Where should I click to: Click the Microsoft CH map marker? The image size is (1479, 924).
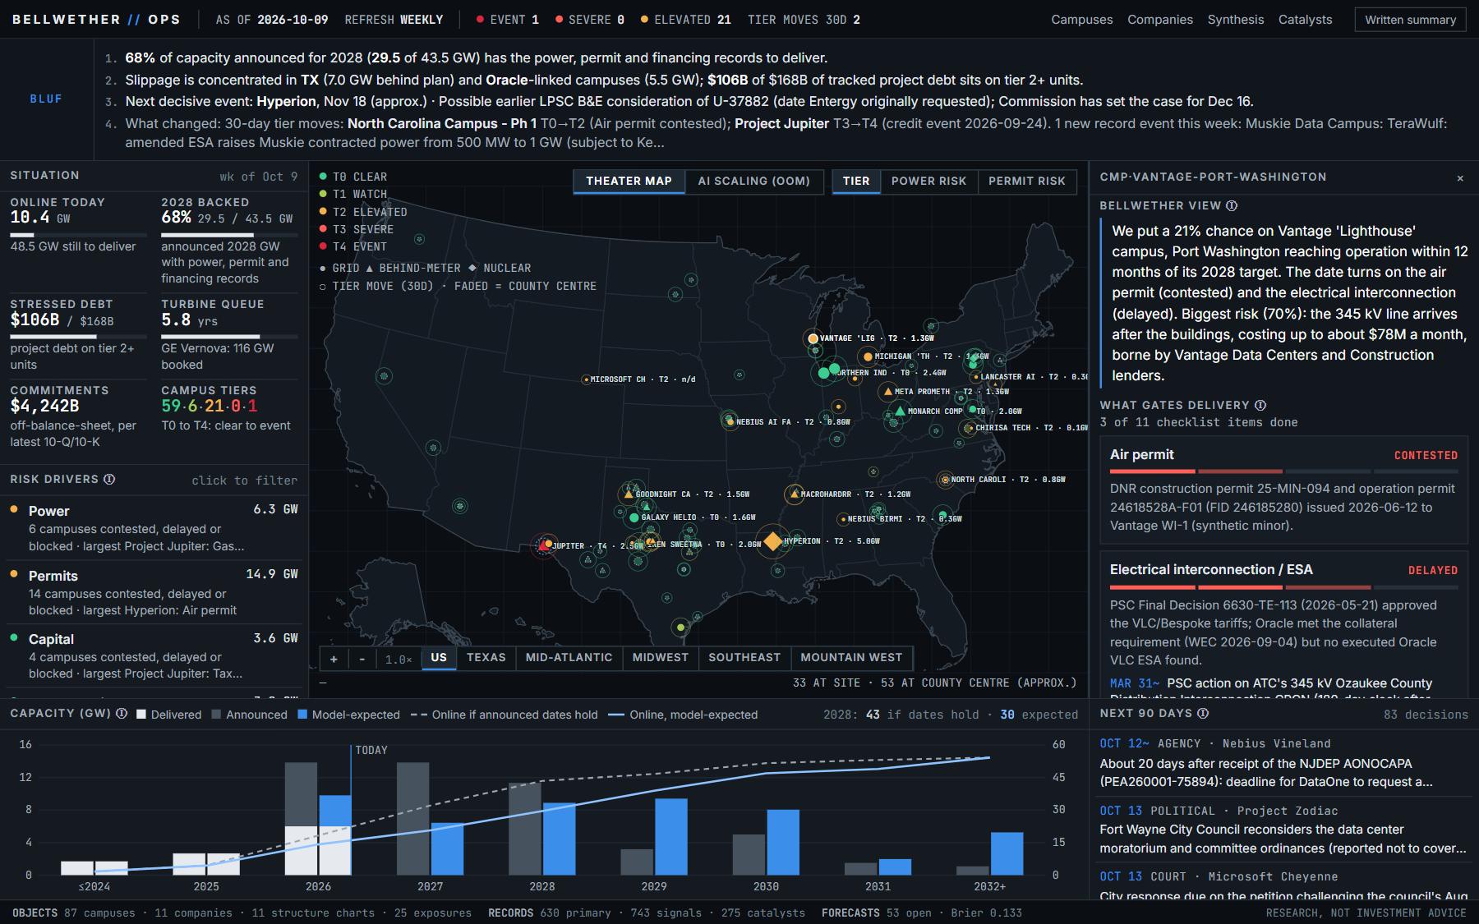click(586, 379)
